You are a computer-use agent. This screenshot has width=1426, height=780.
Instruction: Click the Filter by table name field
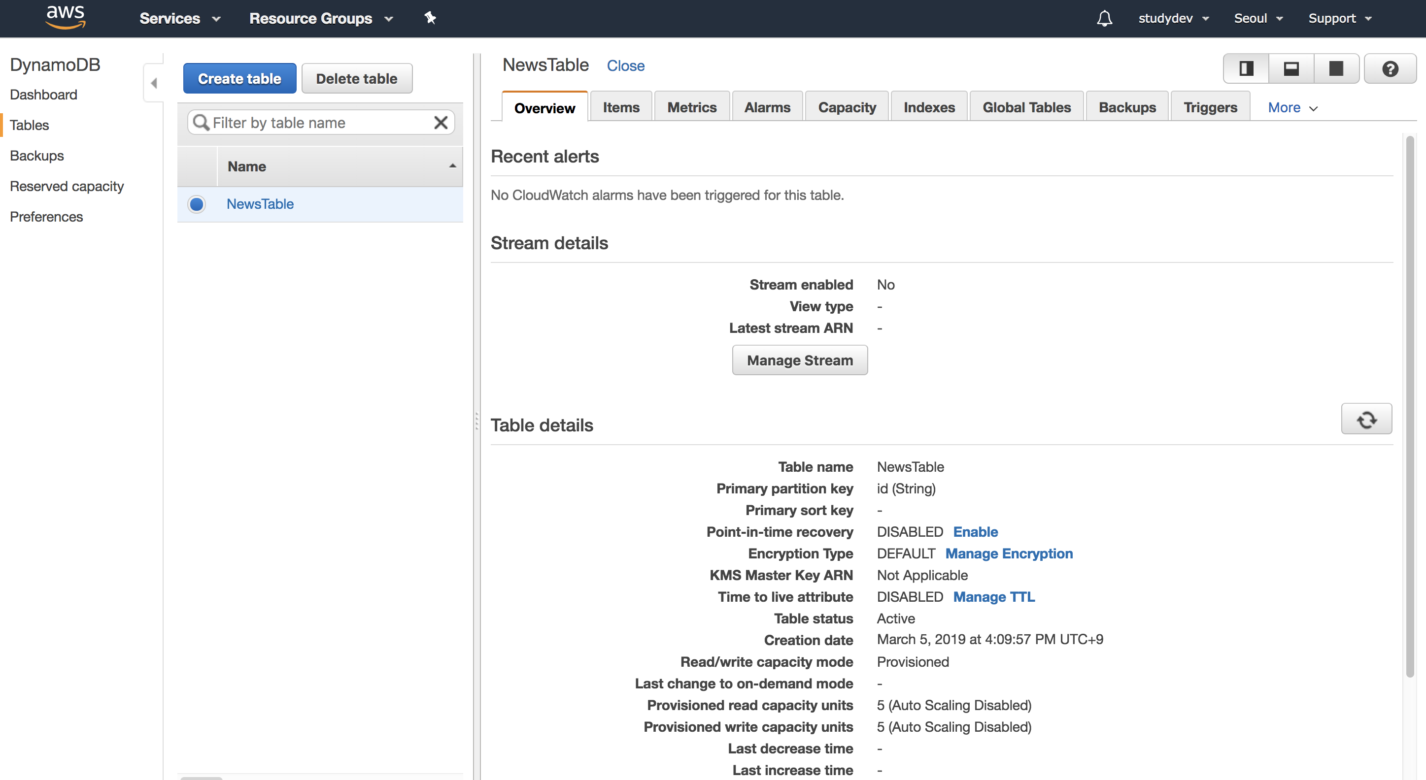[320, 122]
